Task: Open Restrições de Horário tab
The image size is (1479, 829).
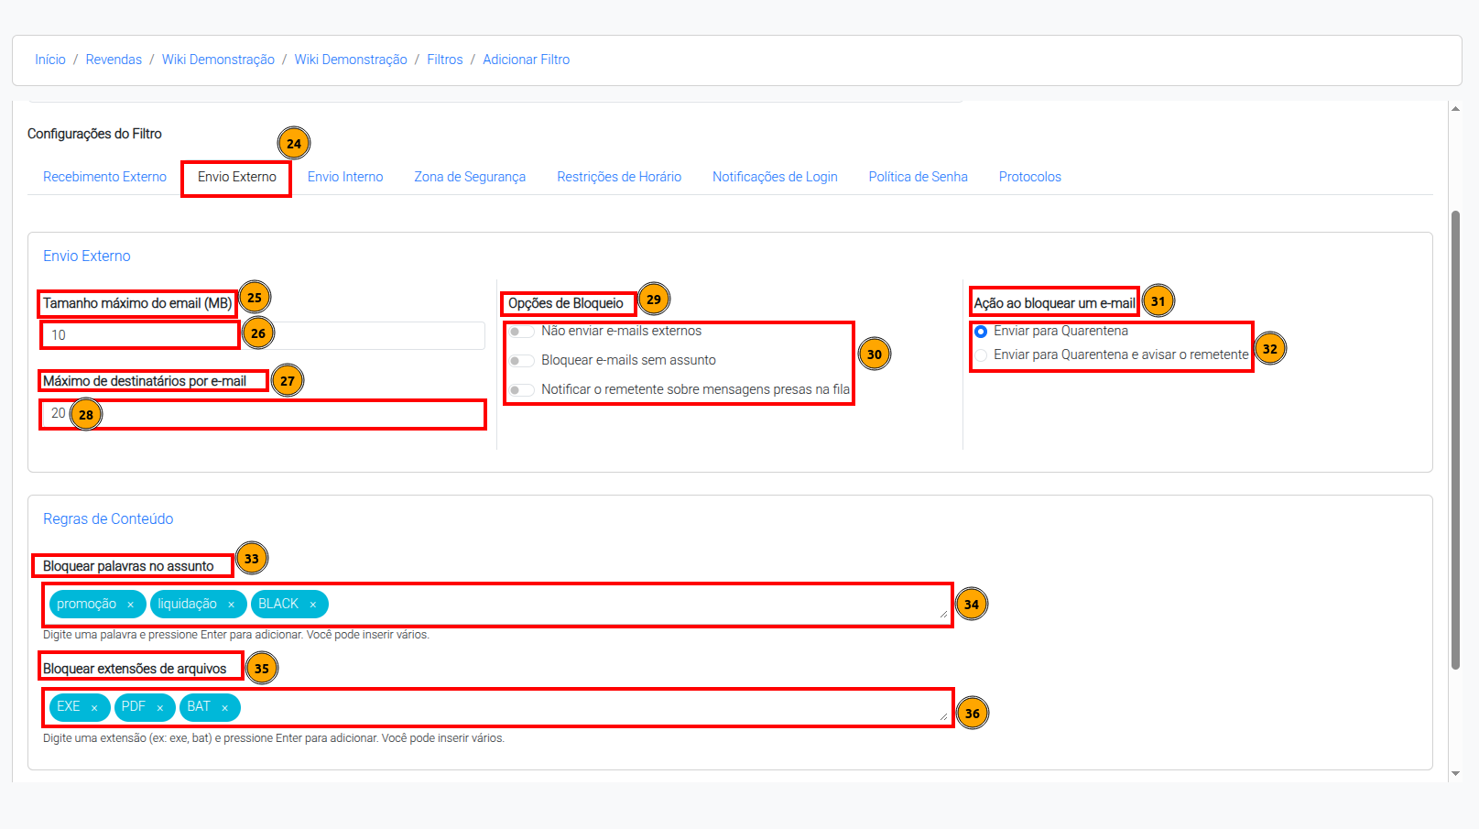Action: [x=619, y=177]
